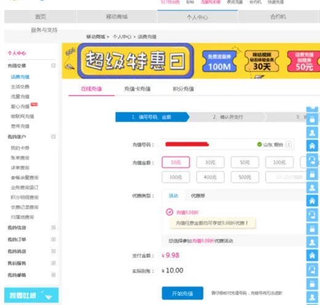Image resolution: width=320 pixels, height=305 pixels.
Task: Click the custom amount input next to 500元
Action: coord(286,177)
